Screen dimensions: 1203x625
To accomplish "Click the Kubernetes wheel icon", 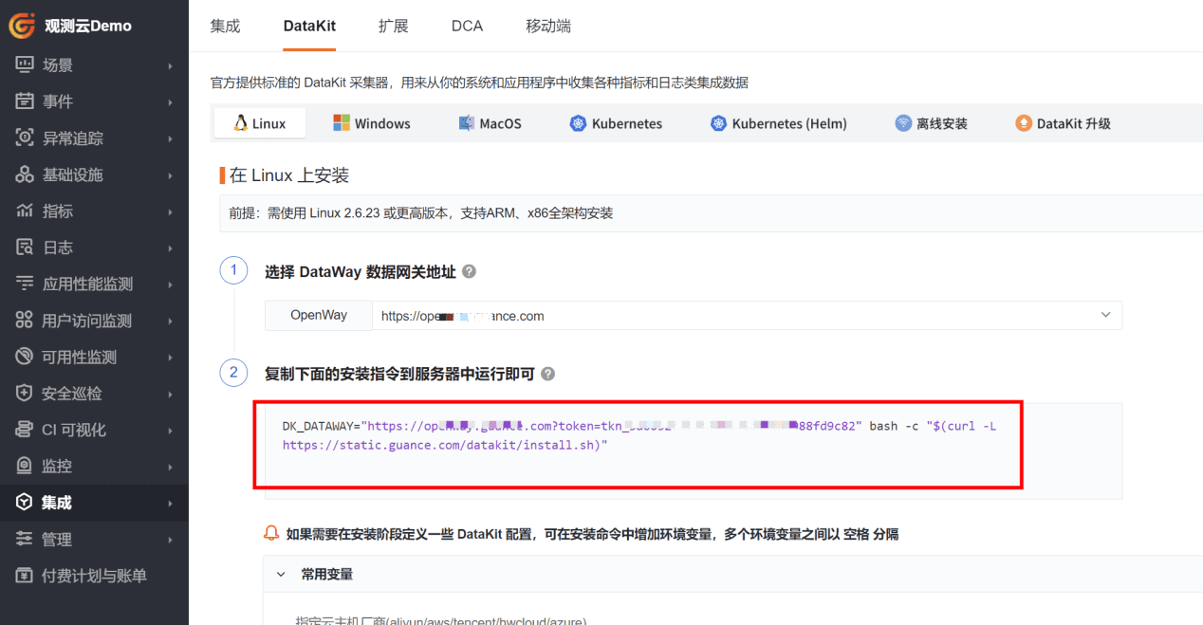I will [x=578, y=123].
